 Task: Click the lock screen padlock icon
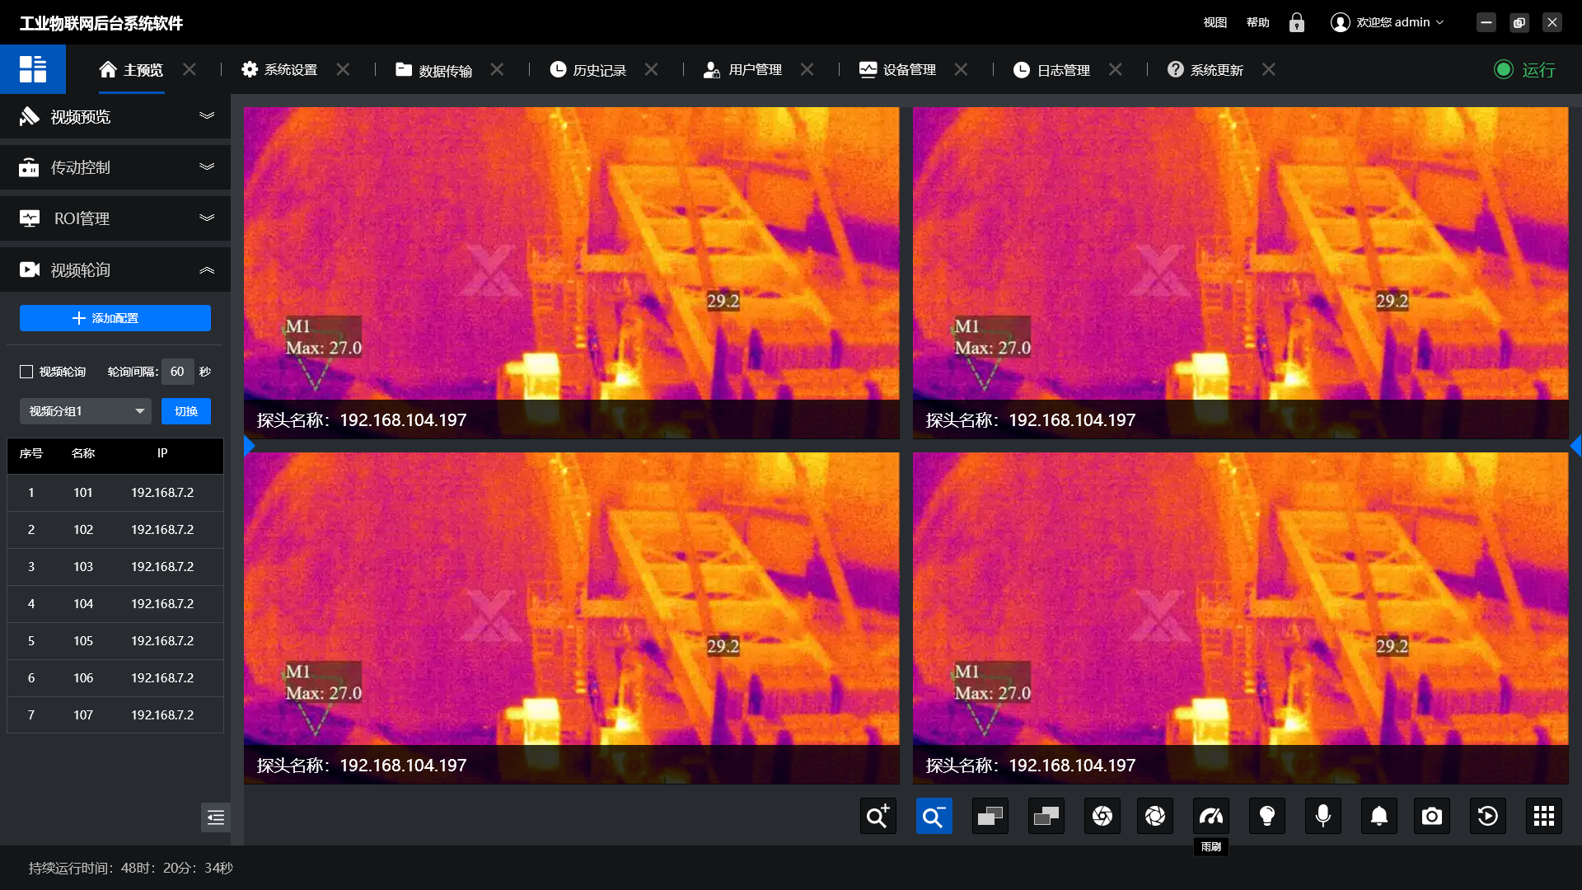pyautogui.click(x=1296, y=22)
